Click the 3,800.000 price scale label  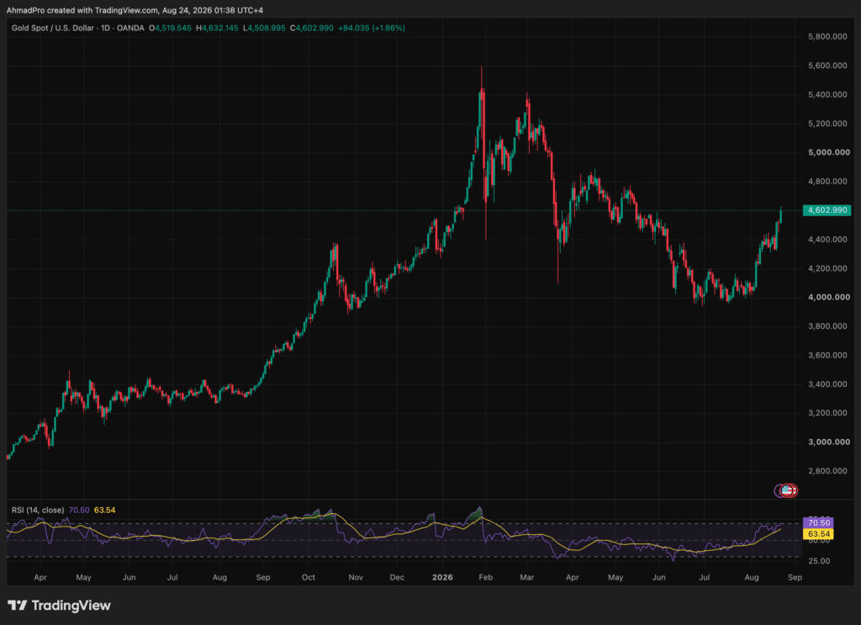(x=827, y=326)
